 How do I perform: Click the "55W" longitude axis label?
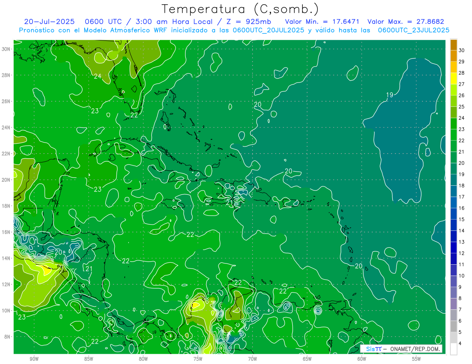coord(417,359)
